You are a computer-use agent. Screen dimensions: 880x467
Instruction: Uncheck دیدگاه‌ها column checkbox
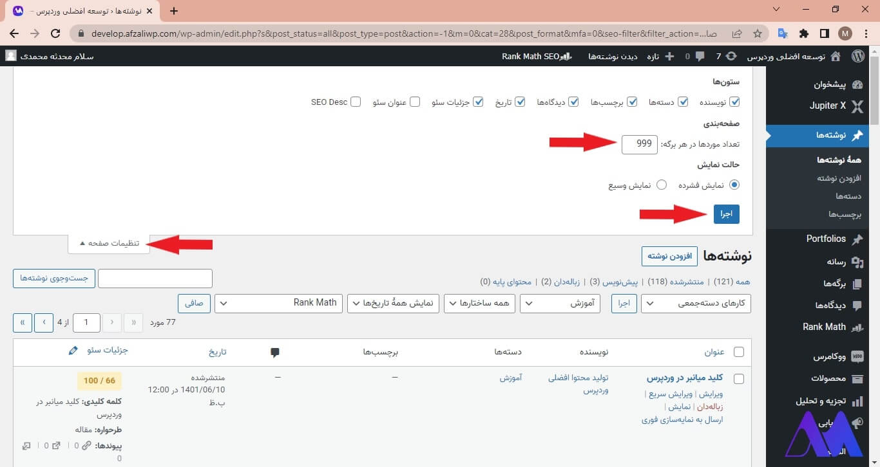(x=573, y=102)
